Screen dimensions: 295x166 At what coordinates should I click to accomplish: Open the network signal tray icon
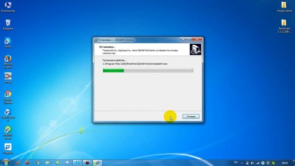tap(258, 163)
